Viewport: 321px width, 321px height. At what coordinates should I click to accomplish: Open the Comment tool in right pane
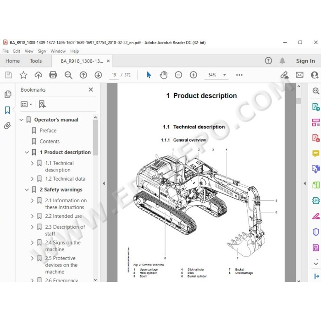(315, 153)
